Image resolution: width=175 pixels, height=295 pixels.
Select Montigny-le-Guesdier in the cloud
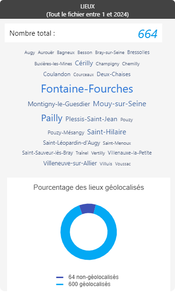[59, 104]
